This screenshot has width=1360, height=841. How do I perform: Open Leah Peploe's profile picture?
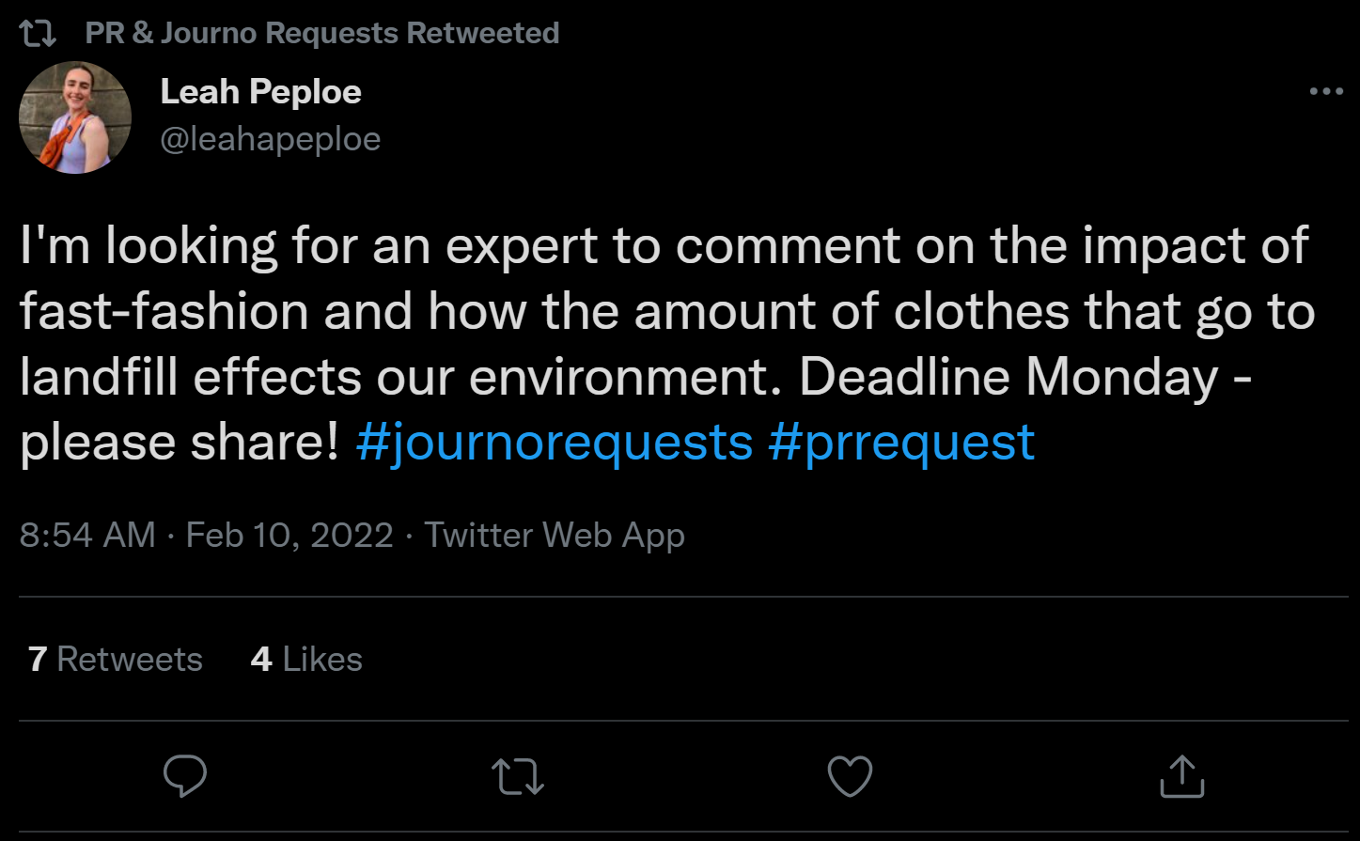[76, 117]
